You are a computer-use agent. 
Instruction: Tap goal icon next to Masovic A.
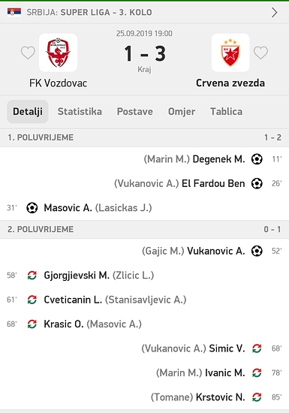(32, 208)
